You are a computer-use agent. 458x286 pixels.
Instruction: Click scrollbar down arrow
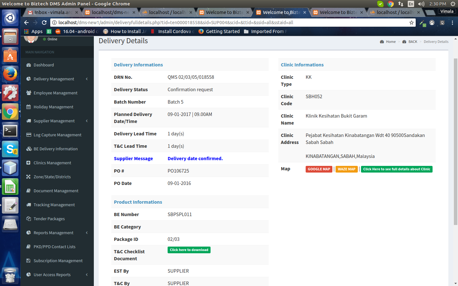point(455,283)
